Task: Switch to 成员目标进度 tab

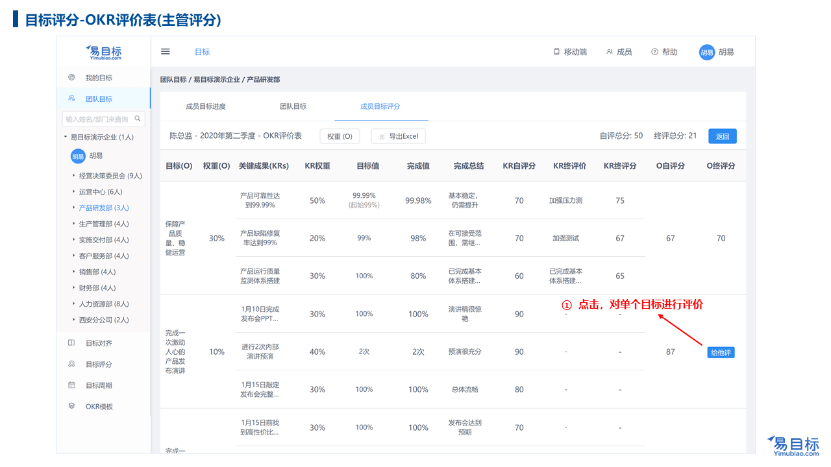Action: point(206,106)
